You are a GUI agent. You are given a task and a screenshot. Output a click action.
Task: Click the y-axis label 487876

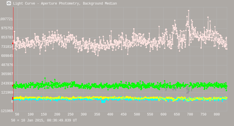(7, 65)
